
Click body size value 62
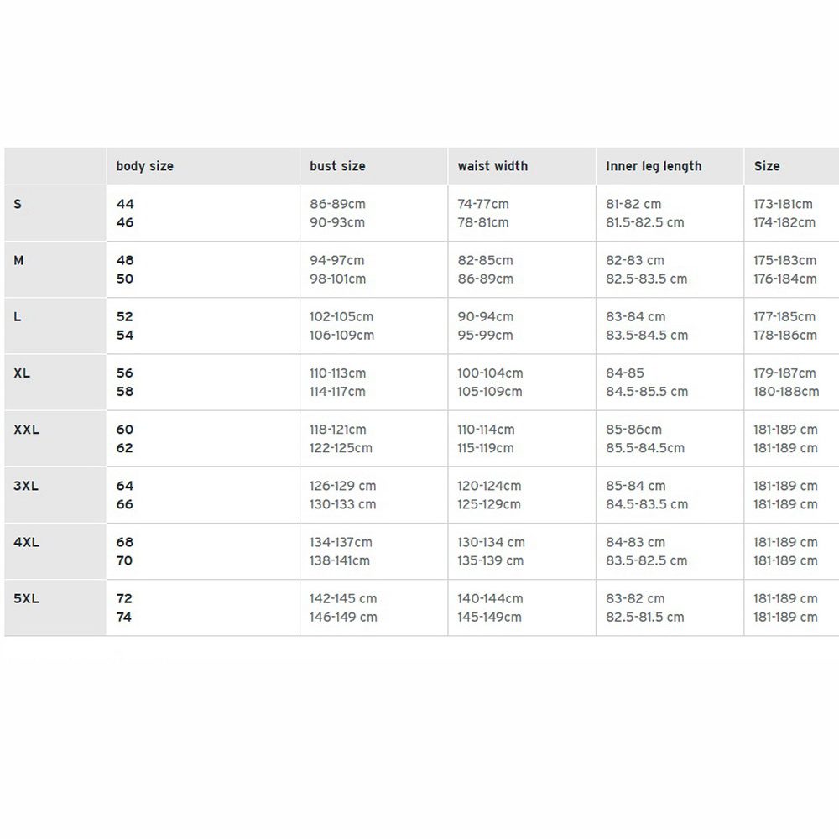click(125, 448)
